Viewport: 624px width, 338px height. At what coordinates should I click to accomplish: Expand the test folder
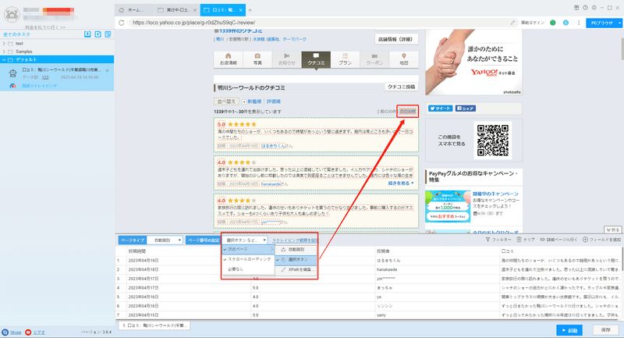coord(4,44)
